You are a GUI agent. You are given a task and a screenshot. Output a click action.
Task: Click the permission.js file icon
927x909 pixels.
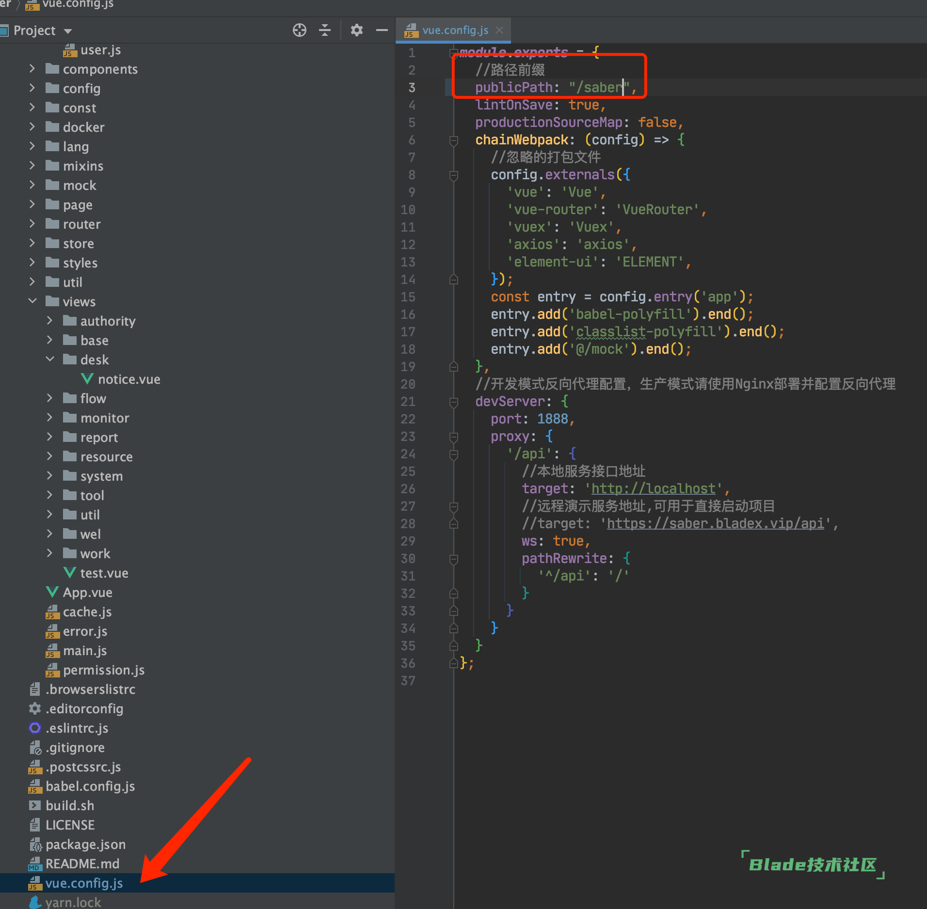click(x=52, y=670)
